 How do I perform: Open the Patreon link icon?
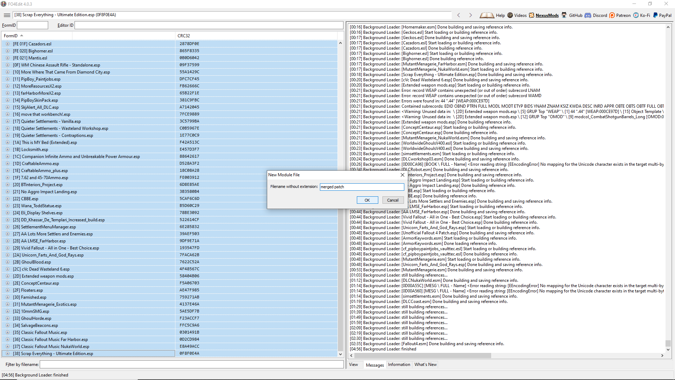click(612, 15)
